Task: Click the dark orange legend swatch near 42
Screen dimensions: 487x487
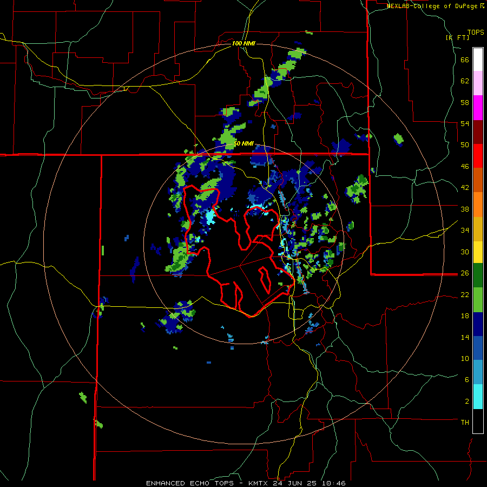Action: [478, 180]
